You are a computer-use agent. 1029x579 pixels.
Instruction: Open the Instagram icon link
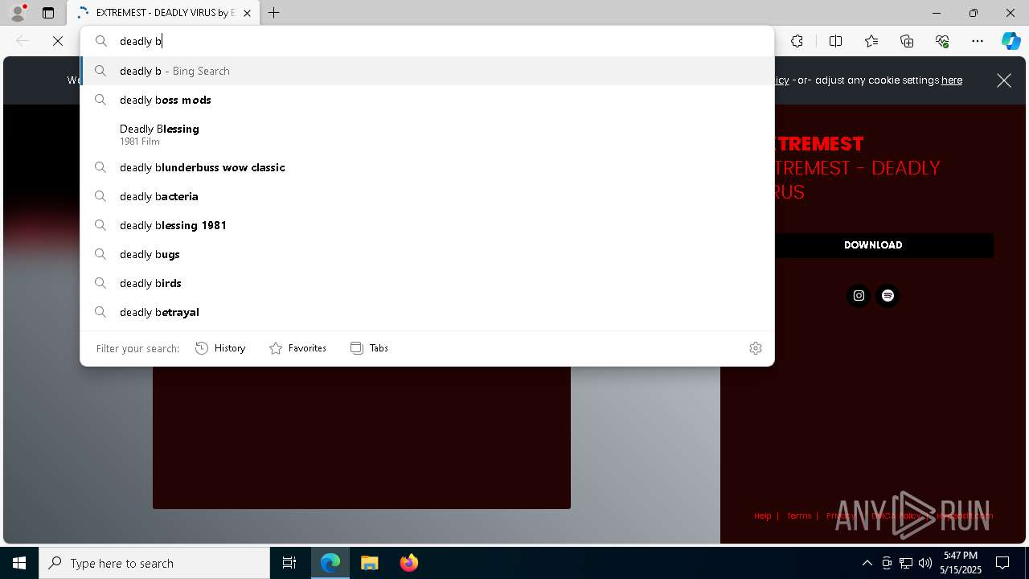point(859,296)
